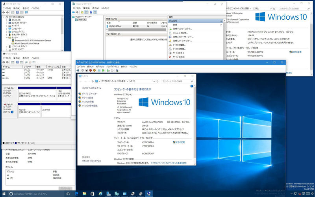
Task: Collapse the Win10Entx86WTG root node
Action: tap(4, 17)
